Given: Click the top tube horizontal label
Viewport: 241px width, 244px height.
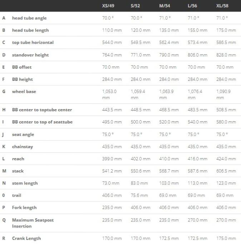Looking at the screenshot, I should pyautogui.click(x=33, y=43).
